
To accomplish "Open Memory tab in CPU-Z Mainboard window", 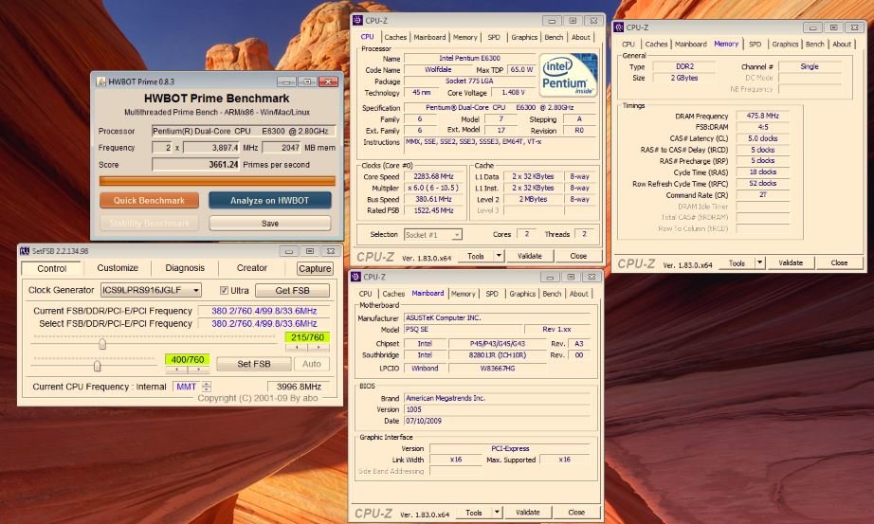I will point(464,294).
